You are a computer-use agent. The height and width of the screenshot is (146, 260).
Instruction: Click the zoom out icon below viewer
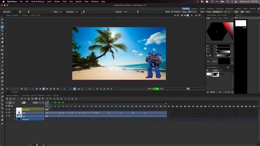pyautogui.click(x=101, y=89)
